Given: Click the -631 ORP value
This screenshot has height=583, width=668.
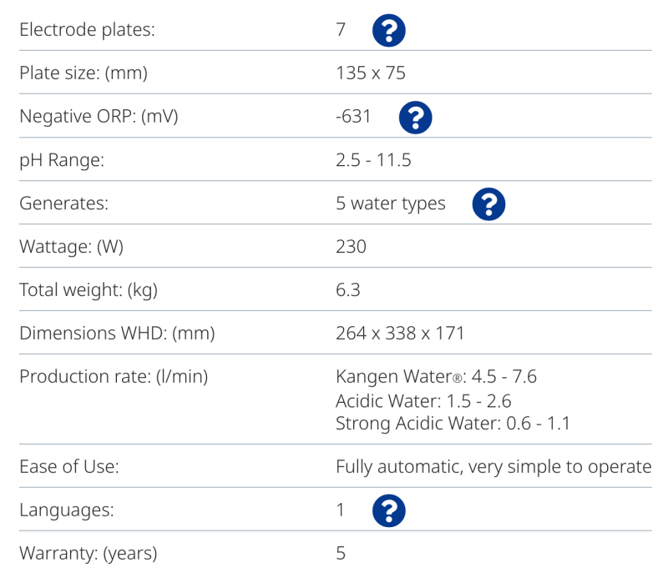Looking at the screenshot, I should pos(353,117).
